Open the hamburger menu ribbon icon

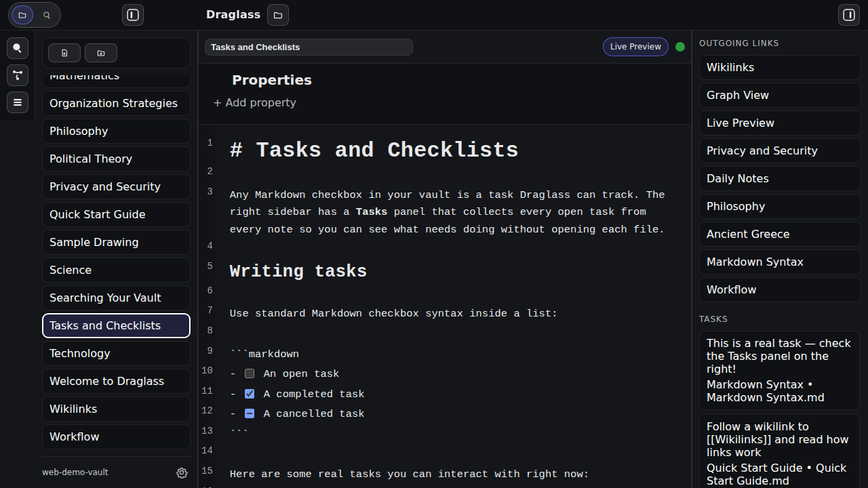click(x=18, y=102)
